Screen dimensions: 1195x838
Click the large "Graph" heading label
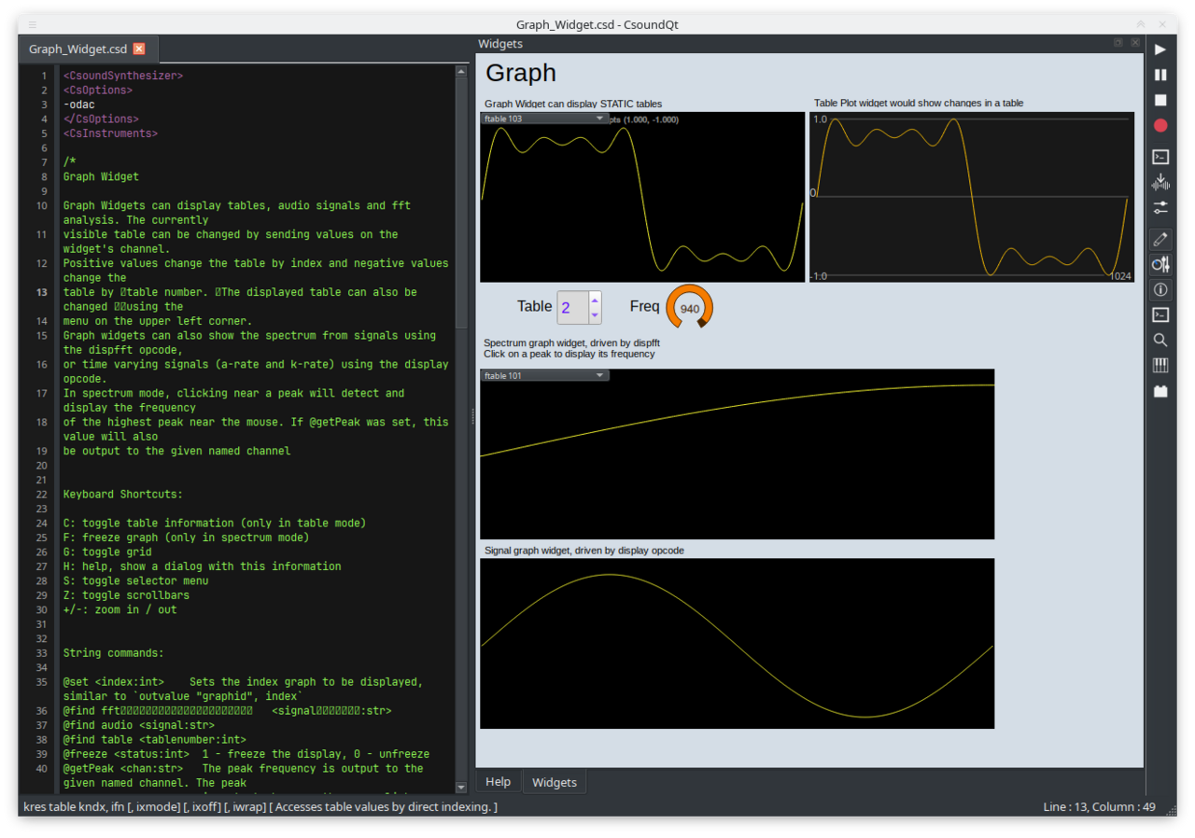coord(521,73)
